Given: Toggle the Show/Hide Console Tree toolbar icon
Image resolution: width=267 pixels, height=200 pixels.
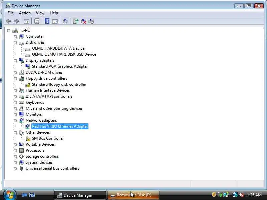Looking at the screenshot, I should tap(27, 21).
